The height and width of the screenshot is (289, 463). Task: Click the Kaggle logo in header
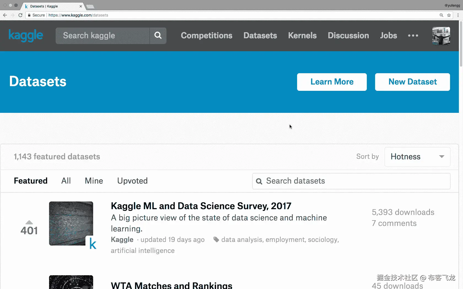click(x=26, y=36)
